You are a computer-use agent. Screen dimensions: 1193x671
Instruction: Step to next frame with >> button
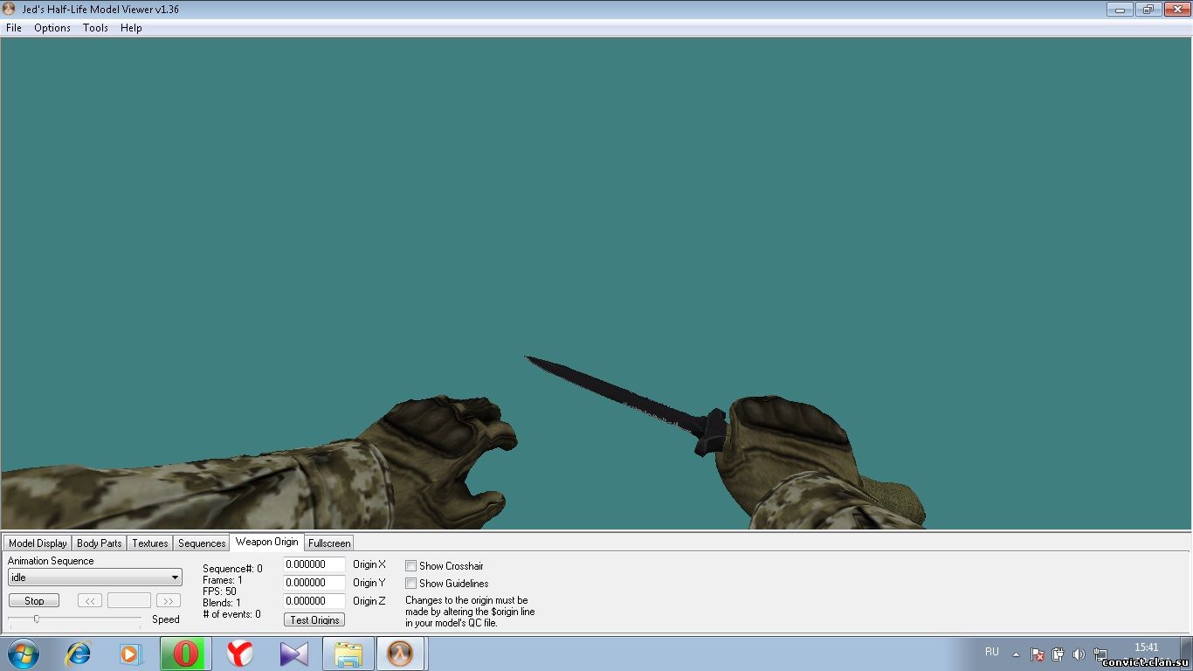[169, 601]
